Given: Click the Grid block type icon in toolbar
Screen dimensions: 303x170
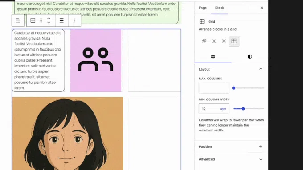Looking at the screenshot, I should [33, 20].
